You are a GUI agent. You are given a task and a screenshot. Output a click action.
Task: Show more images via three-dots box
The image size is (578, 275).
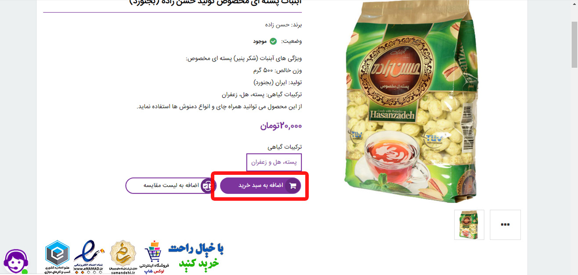[505, 224]
